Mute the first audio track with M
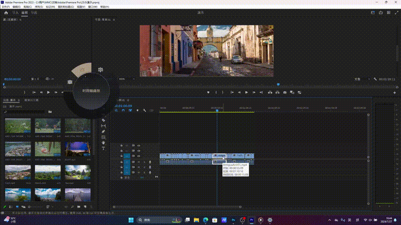The height and width of the screenshot is (225, 401). click(x=139, y=162)
